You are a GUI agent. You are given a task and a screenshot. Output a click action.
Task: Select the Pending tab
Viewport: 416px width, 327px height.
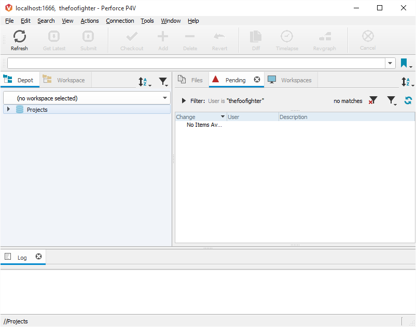[236, 80]
